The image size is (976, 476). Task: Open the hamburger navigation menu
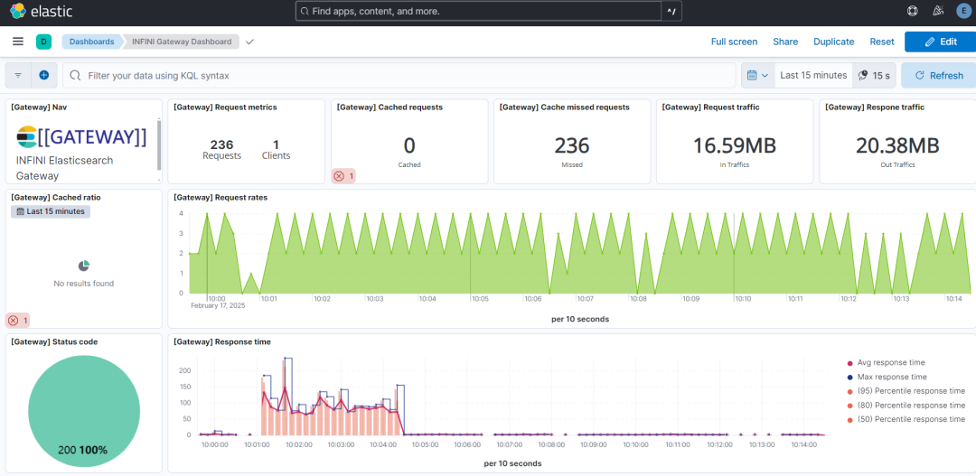(x=18, y=42)
